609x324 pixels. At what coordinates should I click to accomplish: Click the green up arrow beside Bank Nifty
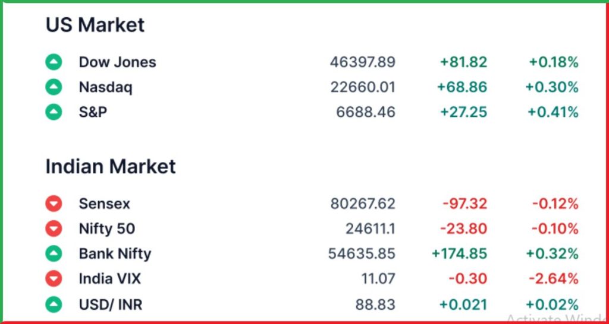pos(54,253)
